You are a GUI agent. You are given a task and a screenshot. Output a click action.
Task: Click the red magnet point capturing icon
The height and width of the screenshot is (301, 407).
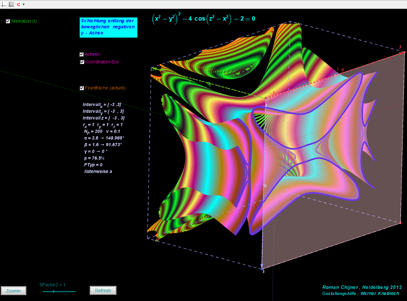pos(18,4)
